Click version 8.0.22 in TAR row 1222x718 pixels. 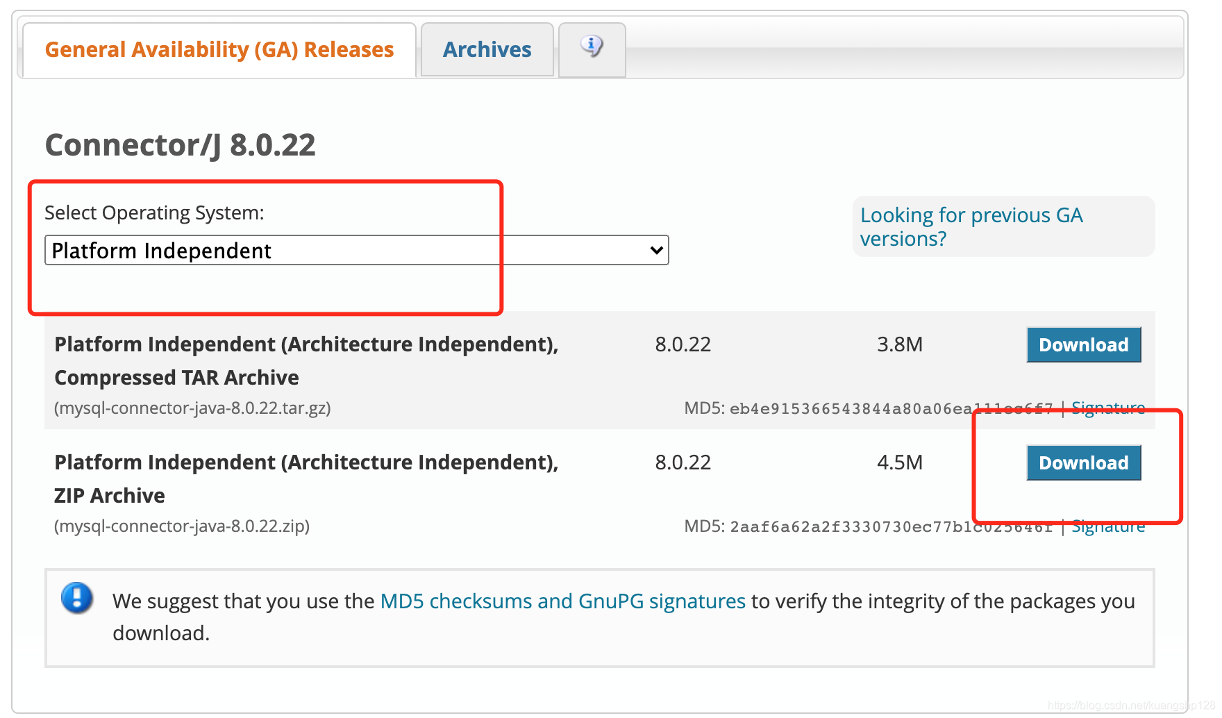click(x=683, y=344)
